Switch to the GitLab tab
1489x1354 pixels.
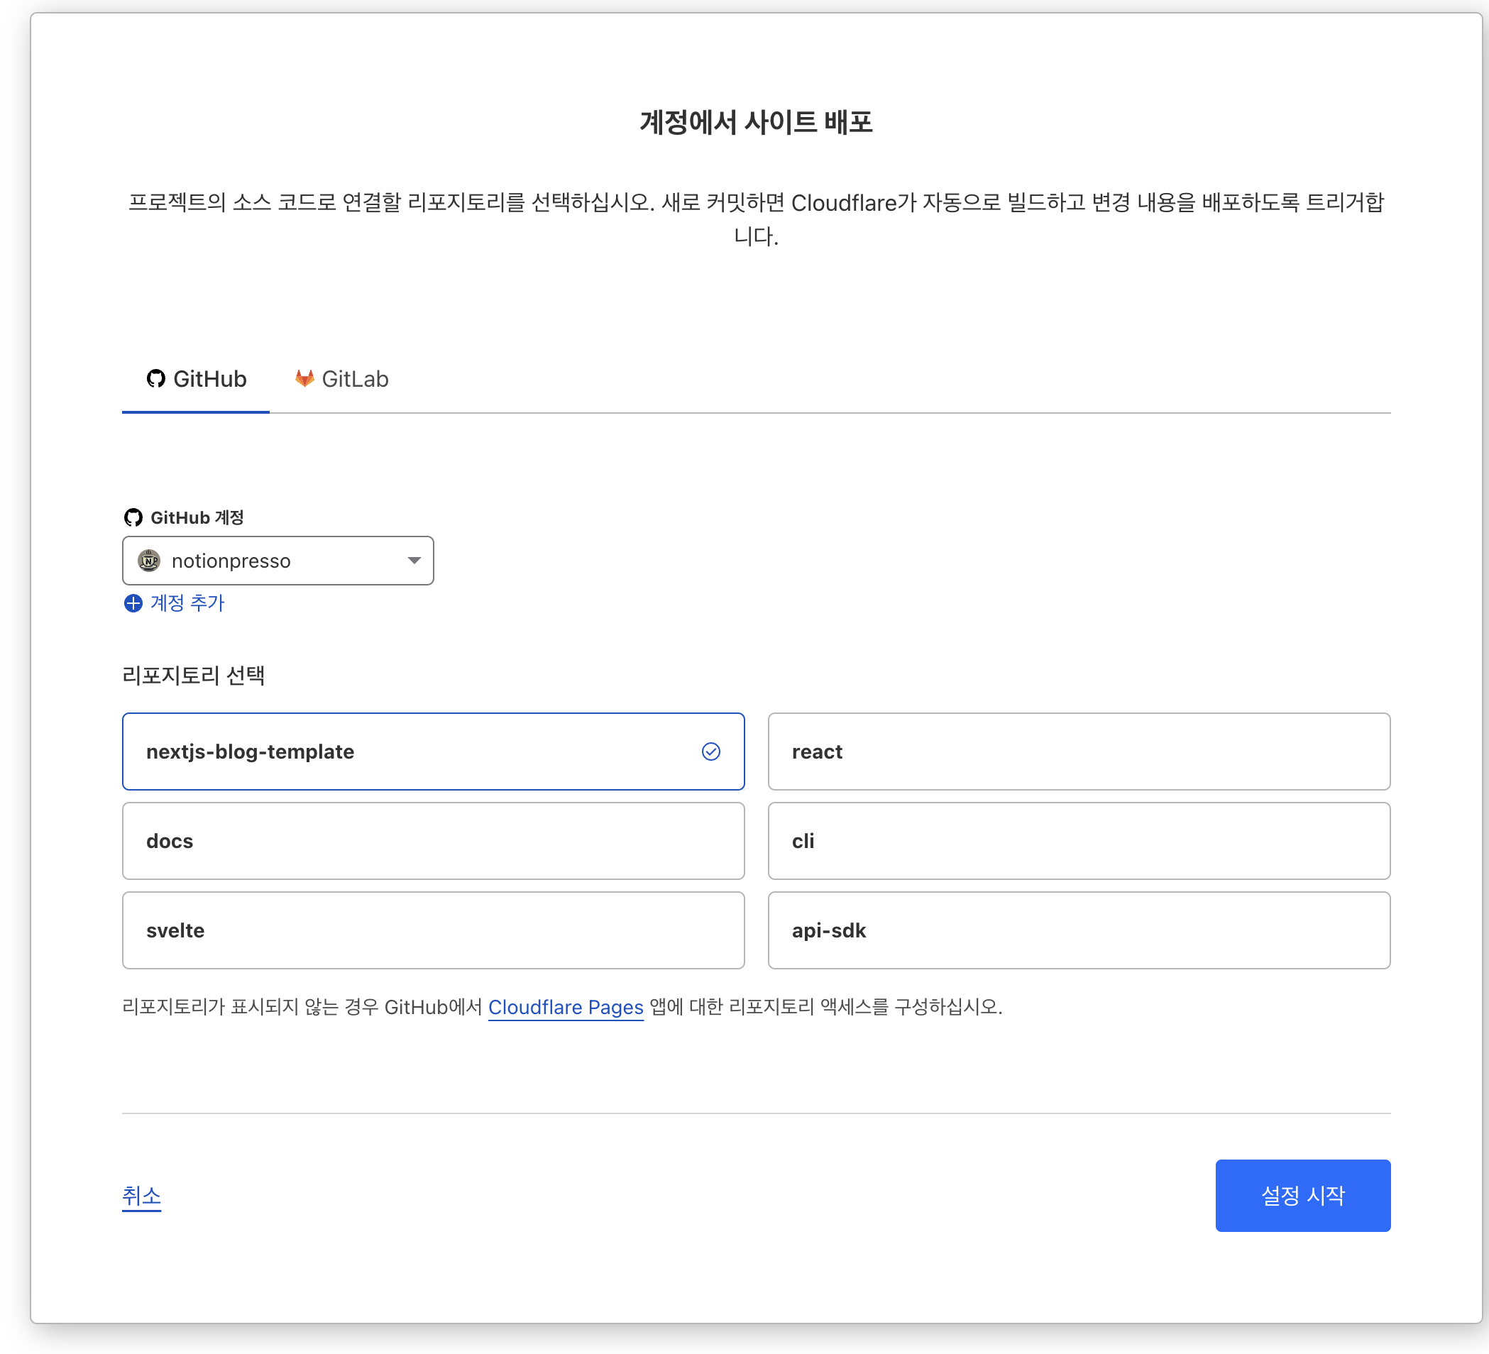342,380
